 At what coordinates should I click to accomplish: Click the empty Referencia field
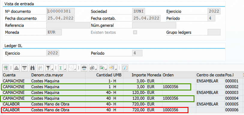[68, 25]
